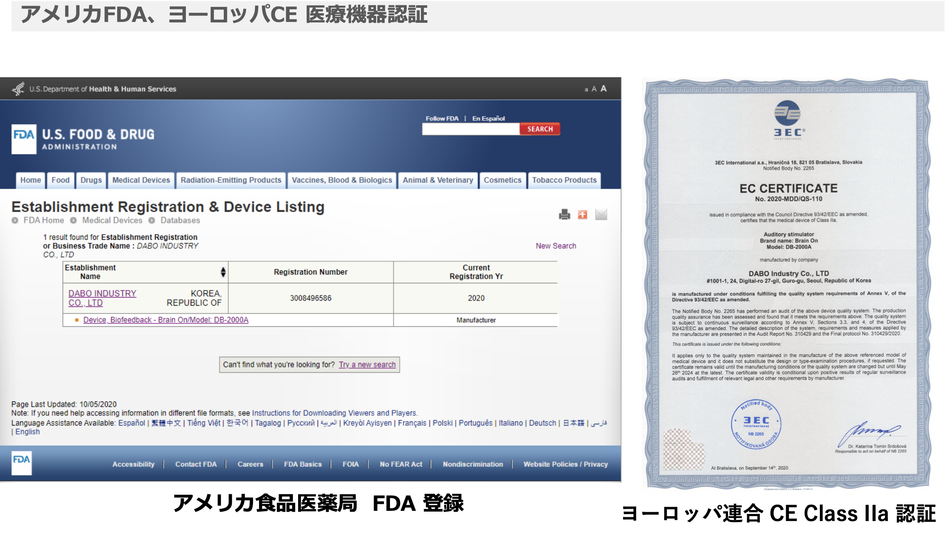Image resolution: width=946 pixels, height=534 pixels.
Task: Open Radiation-Emitting Products tab
Action: (x=231, y=180)
